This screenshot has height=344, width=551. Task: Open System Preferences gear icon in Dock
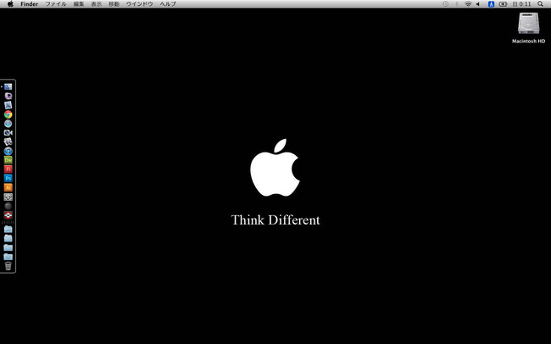click(8, 197)
